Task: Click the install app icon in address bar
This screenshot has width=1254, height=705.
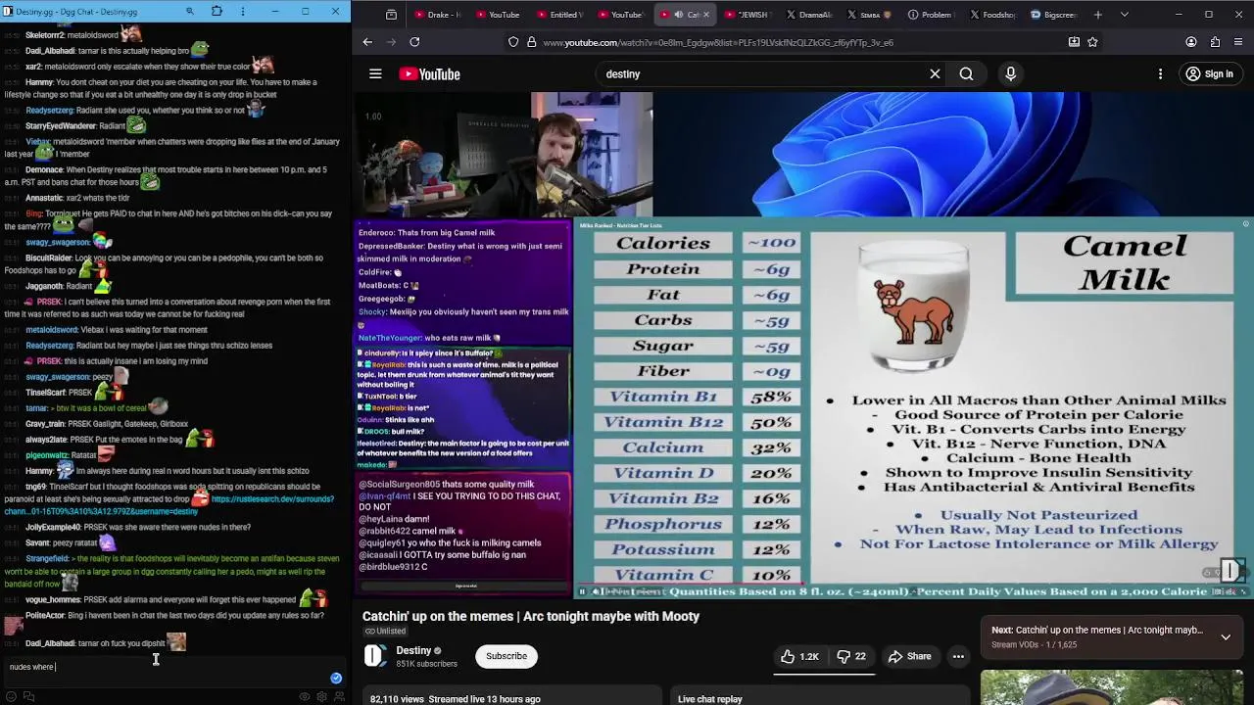Action: 1074,42
